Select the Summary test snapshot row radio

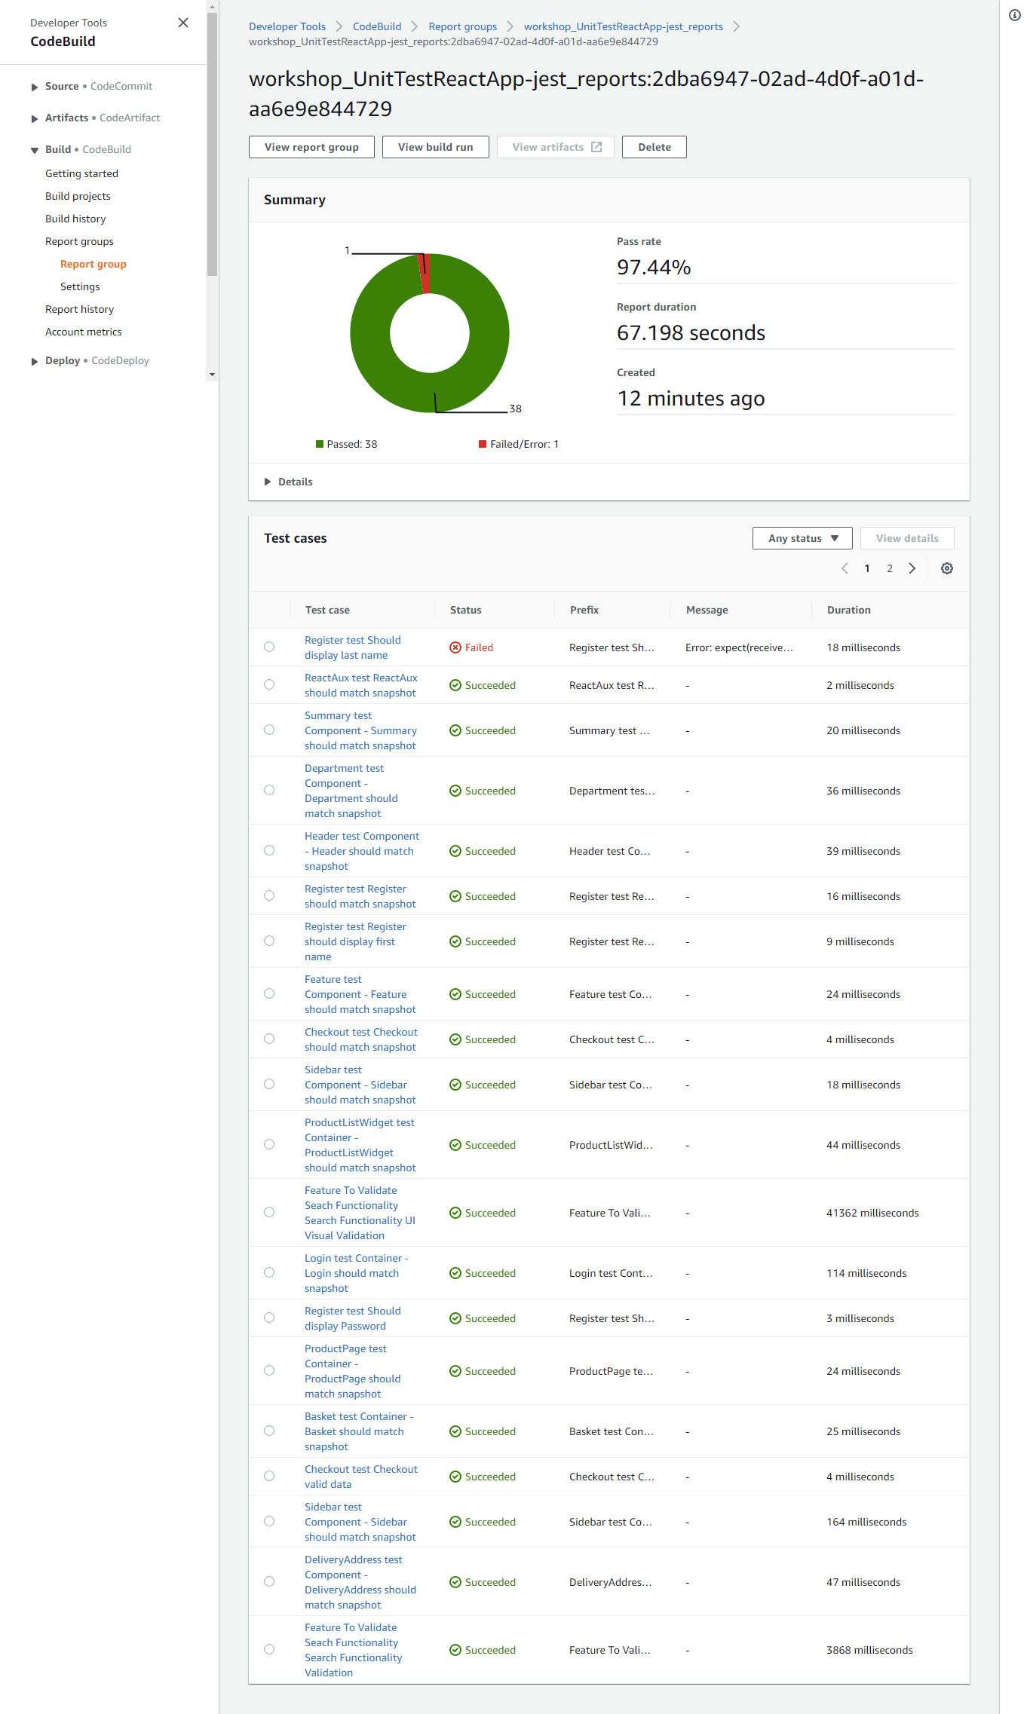269,730
